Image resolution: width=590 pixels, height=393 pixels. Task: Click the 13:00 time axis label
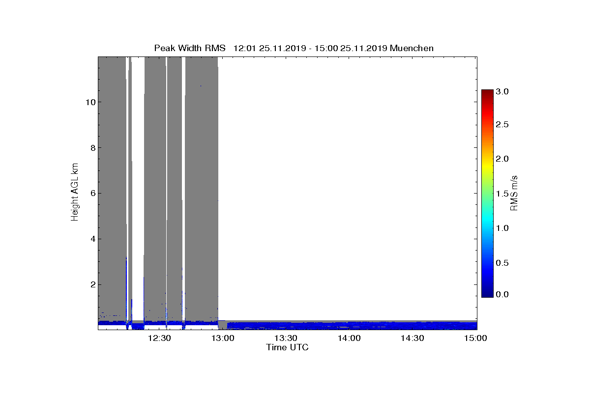223,338
